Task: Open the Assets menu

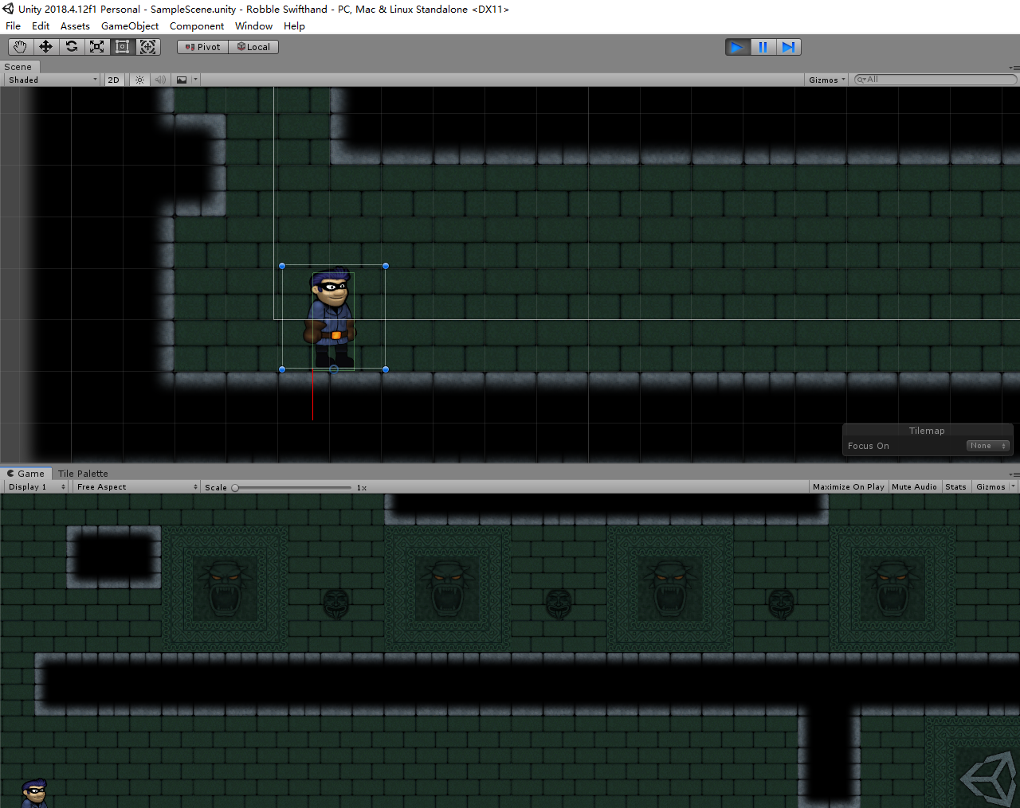Action: click(x=75, y=26)
